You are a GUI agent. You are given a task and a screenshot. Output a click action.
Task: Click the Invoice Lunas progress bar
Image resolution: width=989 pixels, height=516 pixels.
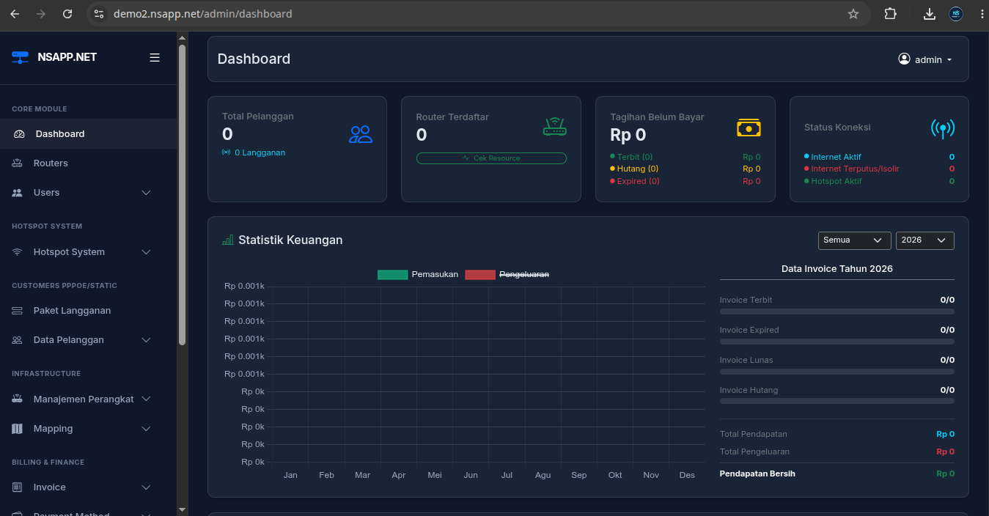coord(837,372)
